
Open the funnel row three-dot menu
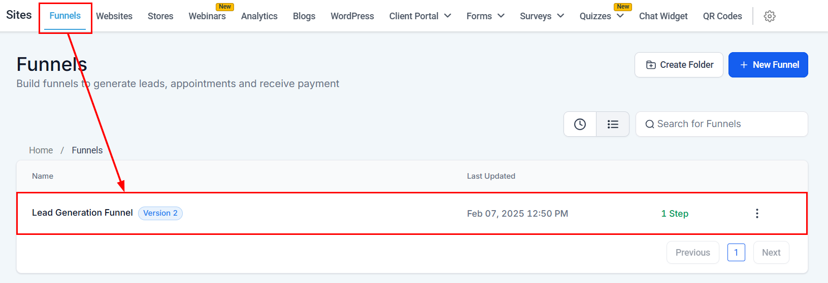(757, 214)
